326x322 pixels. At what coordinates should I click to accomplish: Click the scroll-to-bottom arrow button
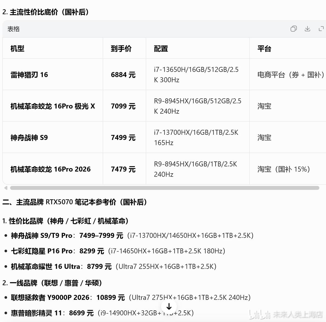pos(169,306)
